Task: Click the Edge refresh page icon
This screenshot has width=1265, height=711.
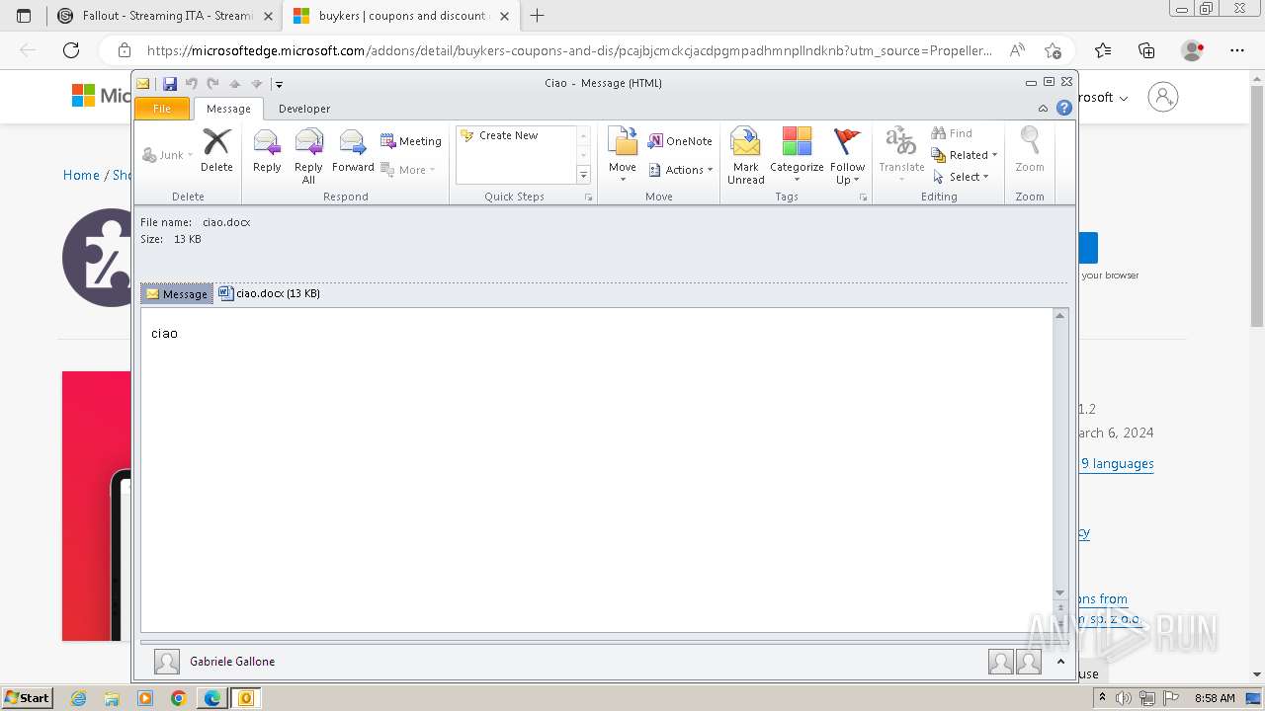Action: (71, 50)
